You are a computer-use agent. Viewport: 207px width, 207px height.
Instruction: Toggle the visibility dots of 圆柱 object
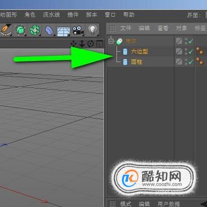(186, 62)
